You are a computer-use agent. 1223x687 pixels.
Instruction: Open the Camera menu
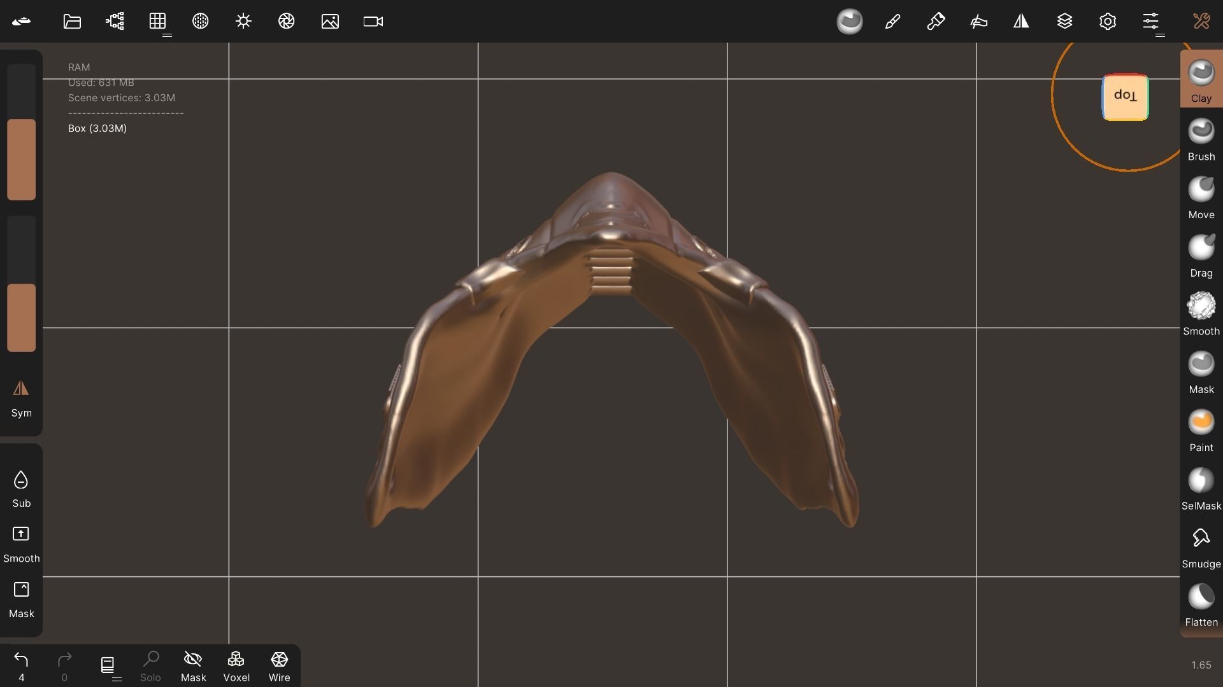click(x=373, y=22)
